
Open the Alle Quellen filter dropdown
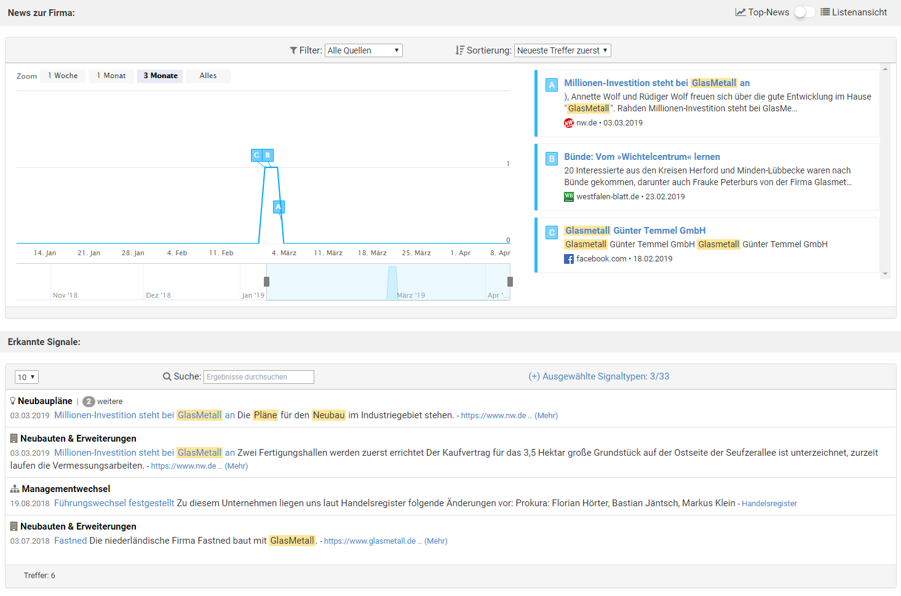[363, 50]
